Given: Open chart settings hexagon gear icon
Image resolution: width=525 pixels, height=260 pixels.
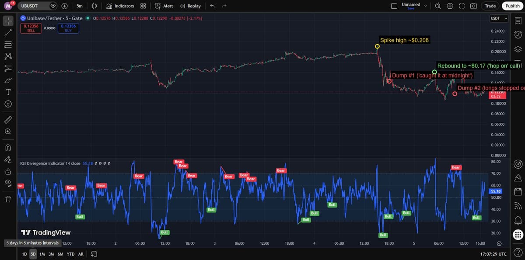Looking at the screenshot, I should coord(450,6).
